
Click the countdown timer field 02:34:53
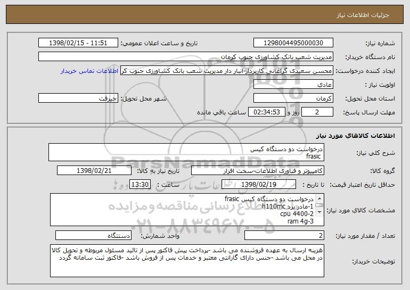[x=267, y=112]
